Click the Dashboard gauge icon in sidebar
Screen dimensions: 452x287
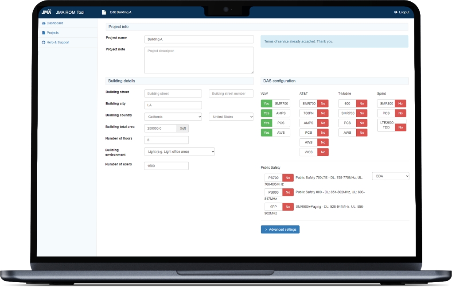tap(43, 23)
